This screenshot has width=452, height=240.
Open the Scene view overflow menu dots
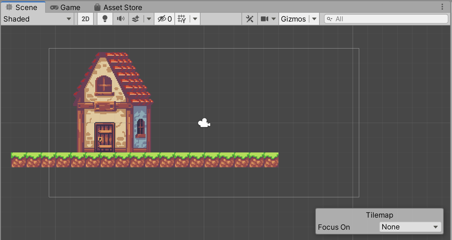point(442,7)
